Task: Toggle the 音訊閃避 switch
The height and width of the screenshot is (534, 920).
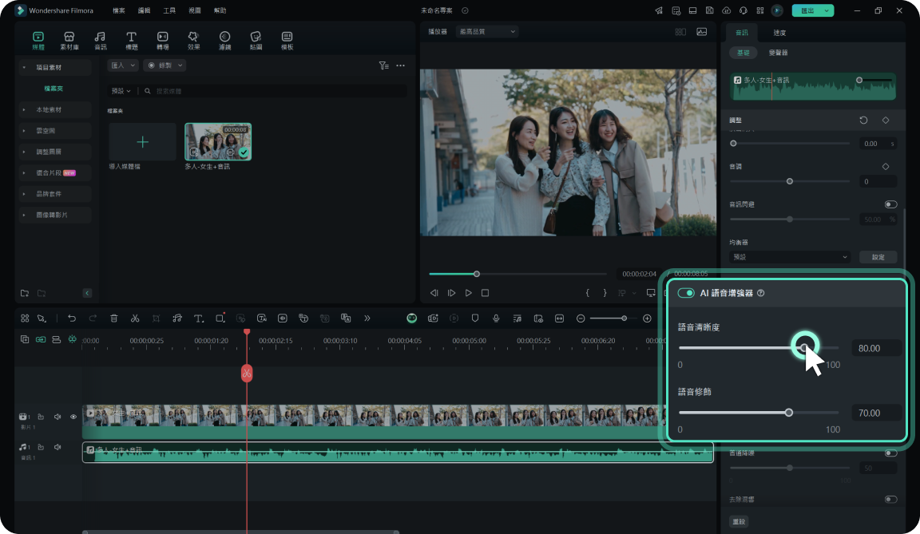Action: (x=890, y=204)
